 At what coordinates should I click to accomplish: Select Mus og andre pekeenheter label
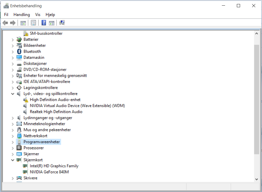tap(47, 130)
